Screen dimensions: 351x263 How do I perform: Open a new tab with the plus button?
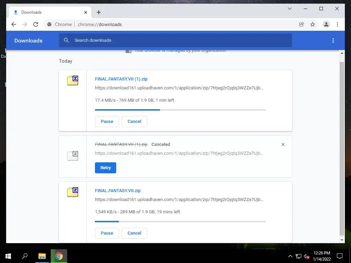coord(99,12)
